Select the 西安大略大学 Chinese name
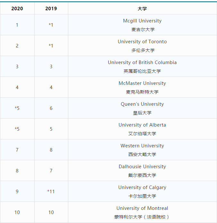Image resolution: width=217 pixels, height=223 pixels. [142, 154]
